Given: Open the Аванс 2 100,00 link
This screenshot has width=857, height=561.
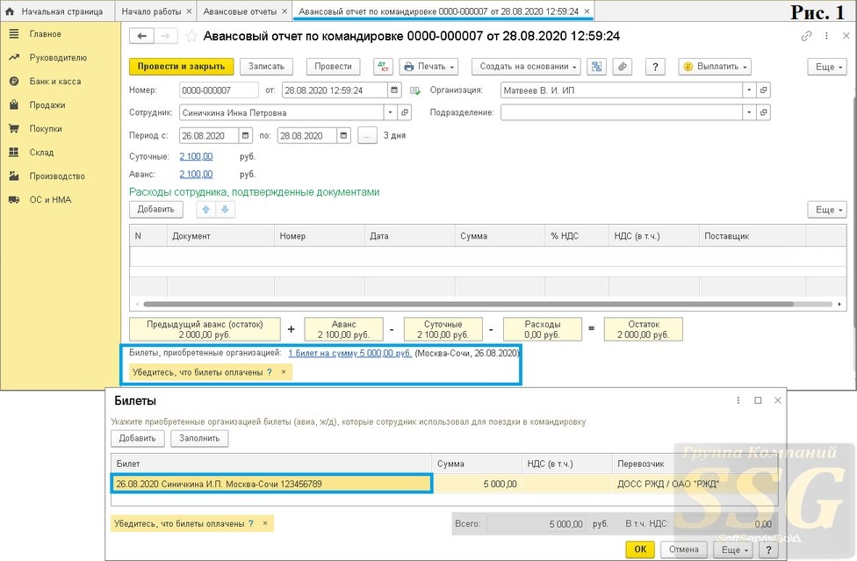Looking at the screenshot, I should click(x=196, y=174).
